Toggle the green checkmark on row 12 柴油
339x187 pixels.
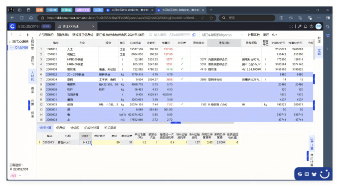point(182,104)
